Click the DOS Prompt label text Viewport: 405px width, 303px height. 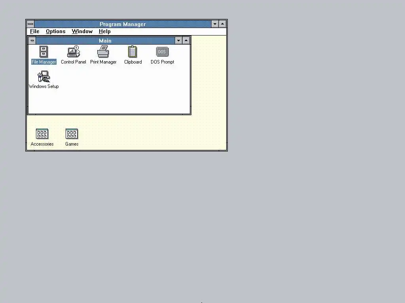(162, 62)
